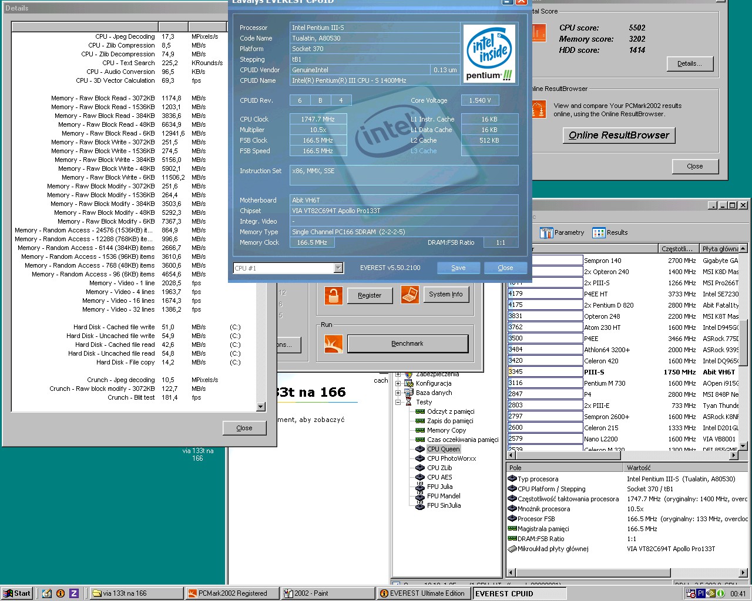This screenshot has height=601, width=752.
Task: Collapse the Testy tree node
Action: [x=398, y=402]
